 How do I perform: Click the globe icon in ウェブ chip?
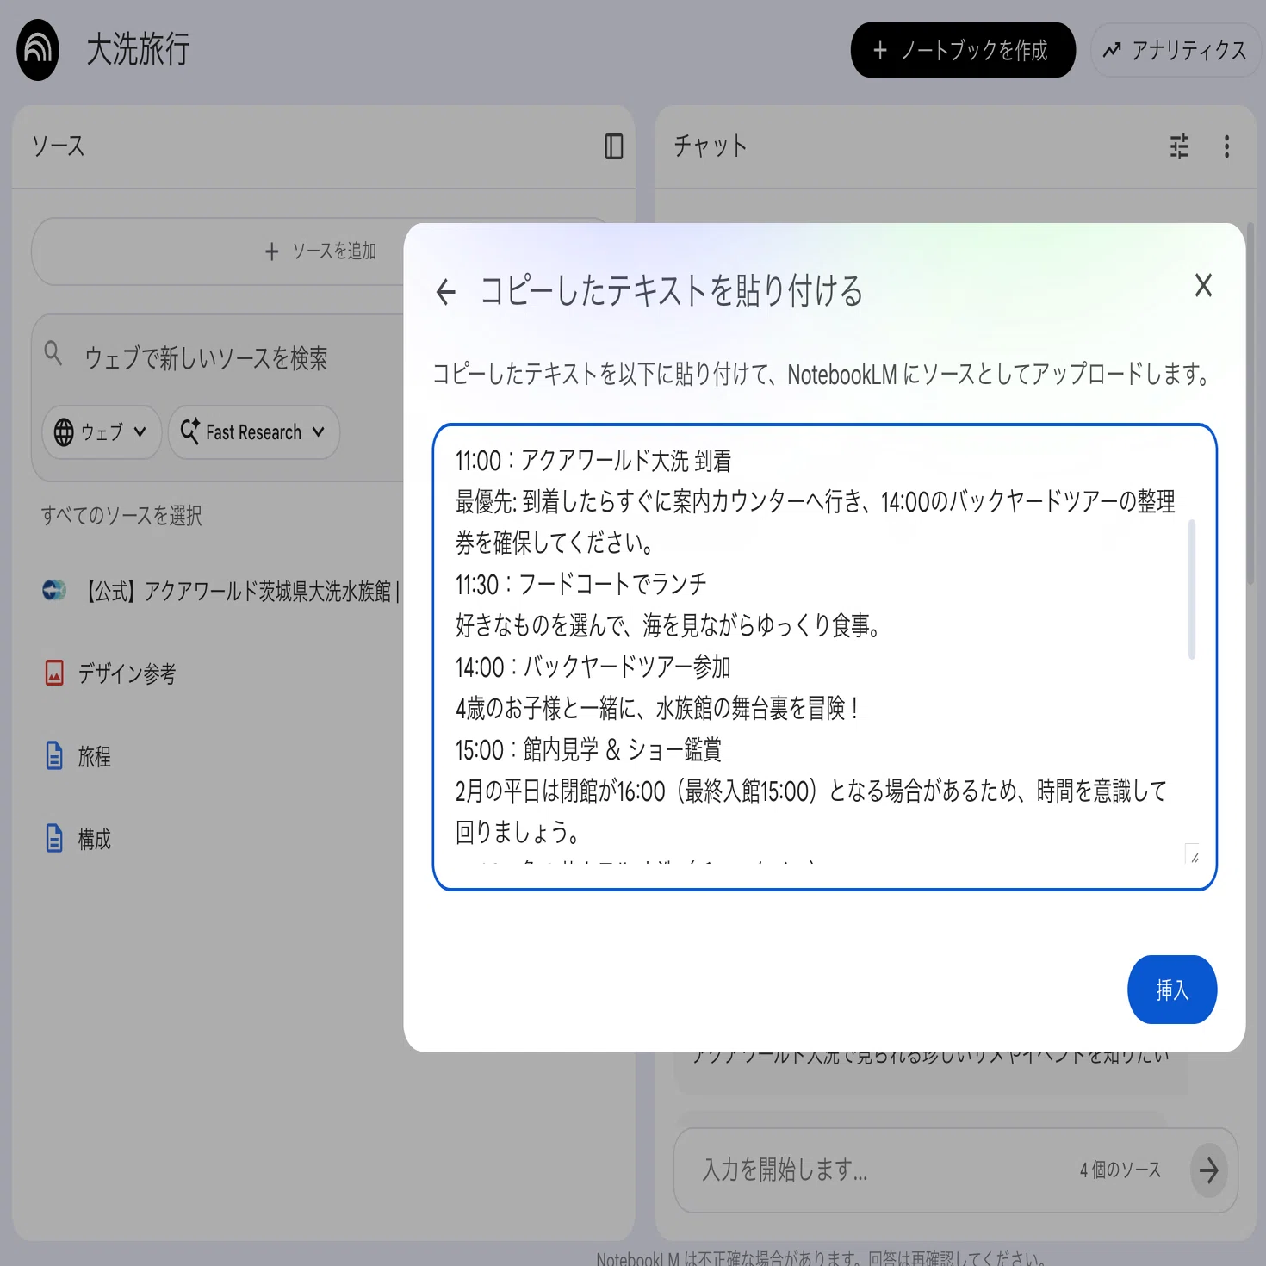[64, 432]
